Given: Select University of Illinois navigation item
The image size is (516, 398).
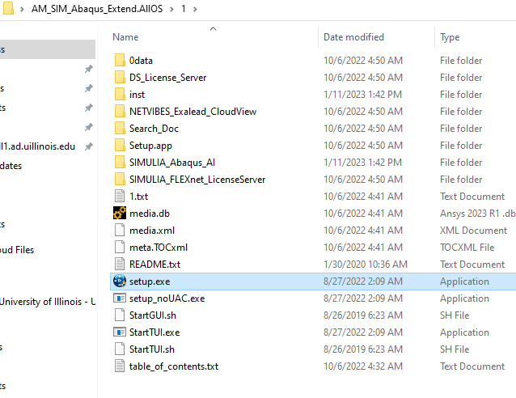Looking at the screenshot, I should (48, 302).
